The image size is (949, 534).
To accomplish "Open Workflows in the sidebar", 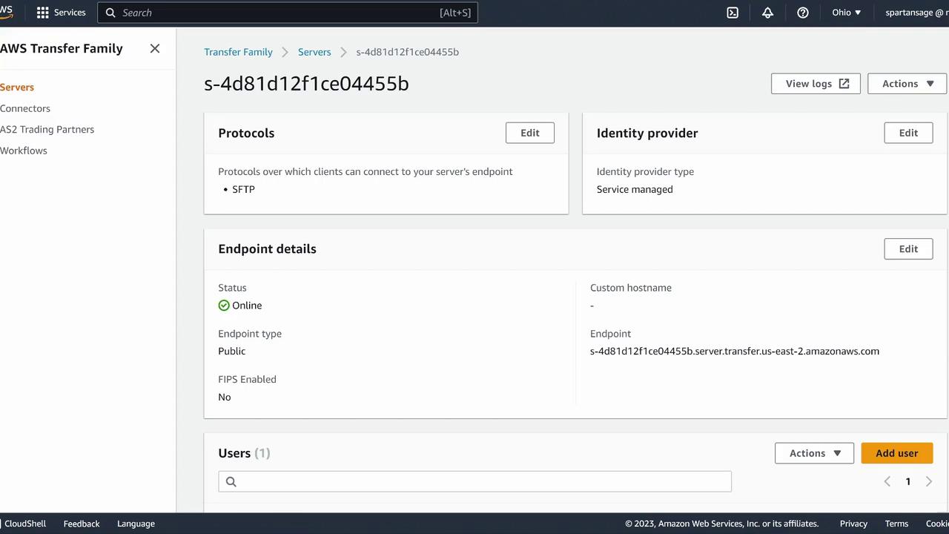I will pos(24,151).
